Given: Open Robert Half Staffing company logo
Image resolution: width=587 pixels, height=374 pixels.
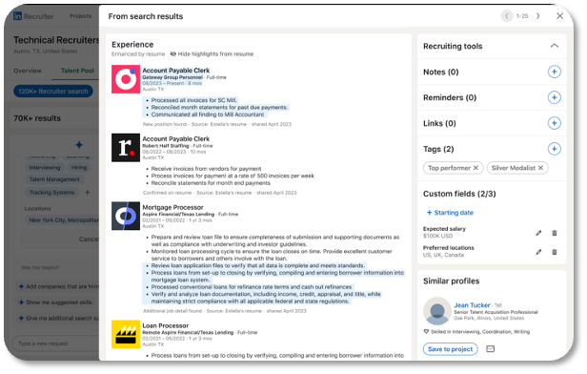Looking at the screenshot, I should tap(126, 148).
